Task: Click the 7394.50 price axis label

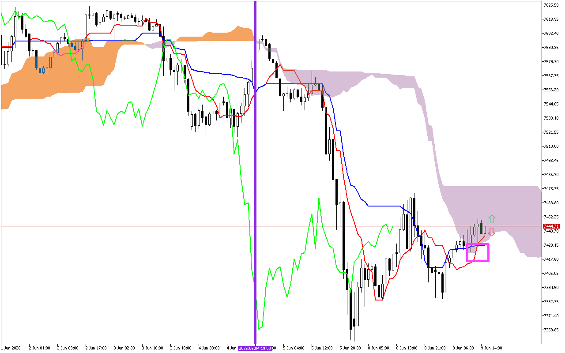Action: click(552, 287)
